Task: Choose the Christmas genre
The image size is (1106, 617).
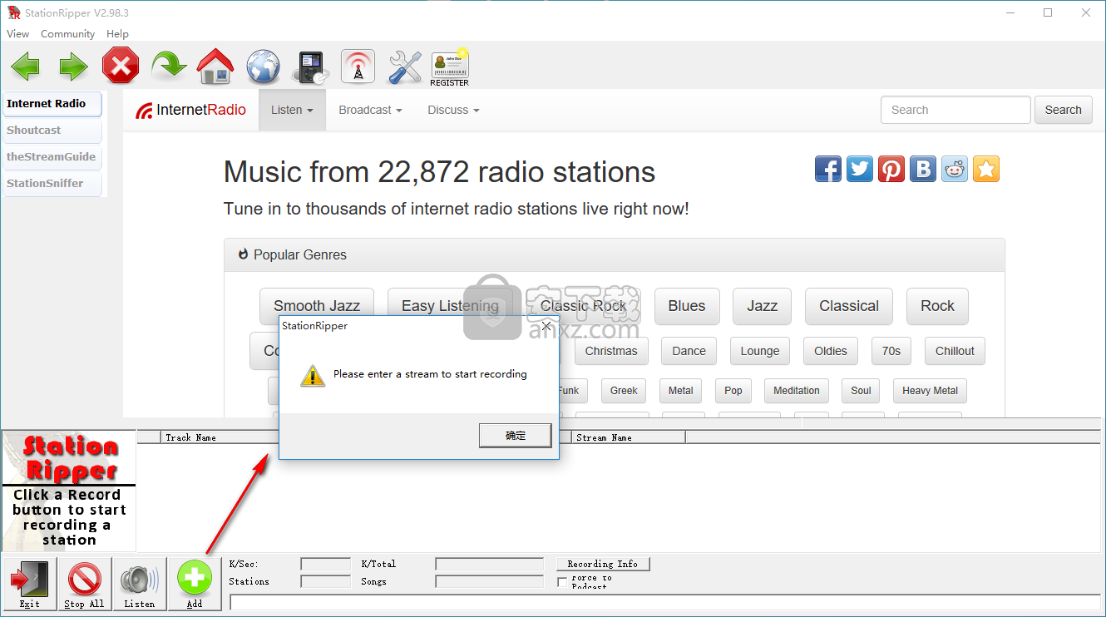Action: [x=611, y=351]
